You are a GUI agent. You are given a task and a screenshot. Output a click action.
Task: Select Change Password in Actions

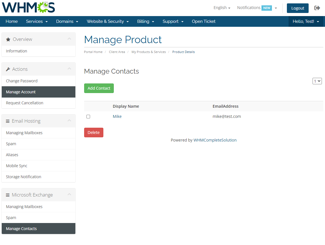(x=39, y=81)
